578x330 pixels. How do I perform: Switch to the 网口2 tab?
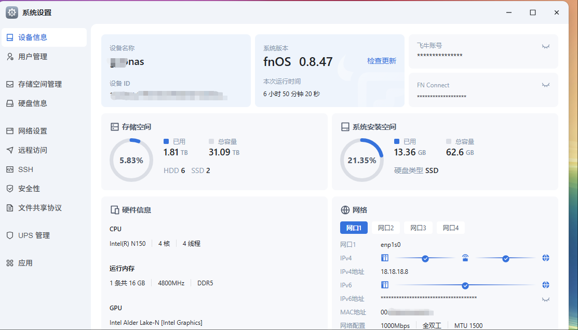(x=386, y=228)
